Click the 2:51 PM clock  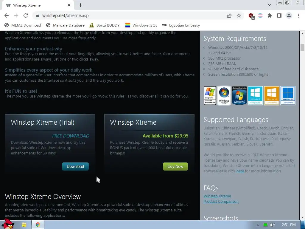(289, 225)
